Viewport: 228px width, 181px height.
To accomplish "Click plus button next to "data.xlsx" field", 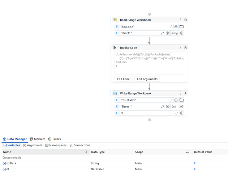I will pyautogui.click(x=176, y=27).
